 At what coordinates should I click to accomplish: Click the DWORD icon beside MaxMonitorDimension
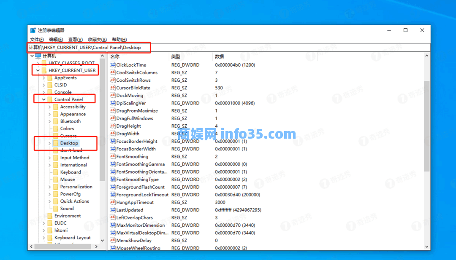pyautogui.click(x=113, y=225)
